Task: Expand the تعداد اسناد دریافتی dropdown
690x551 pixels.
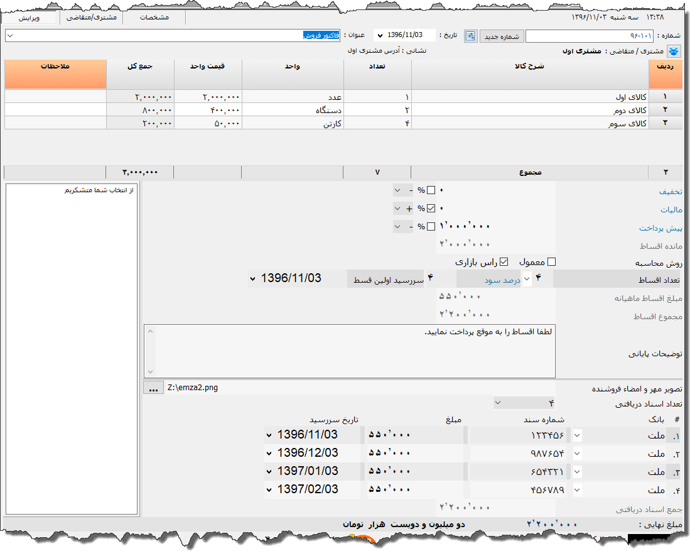Action: pyautogui.click(x=498, y=403)
